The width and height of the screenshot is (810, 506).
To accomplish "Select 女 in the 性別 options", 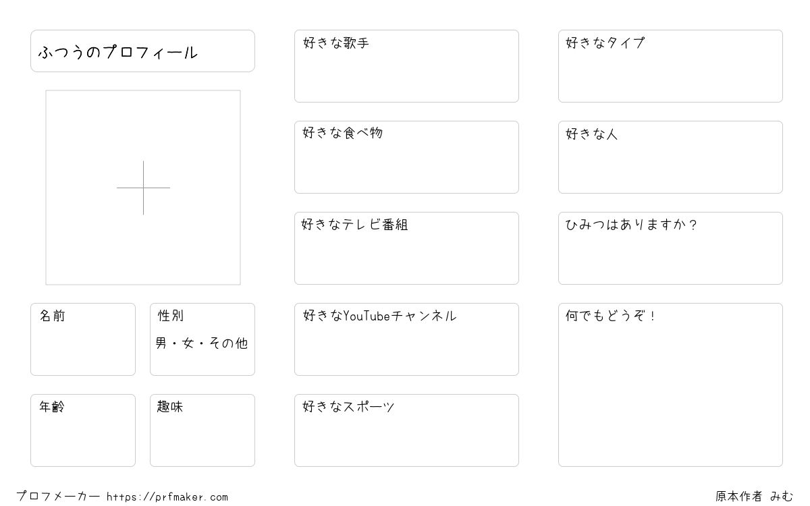I will pyautogui.click(x=188, y=343).
